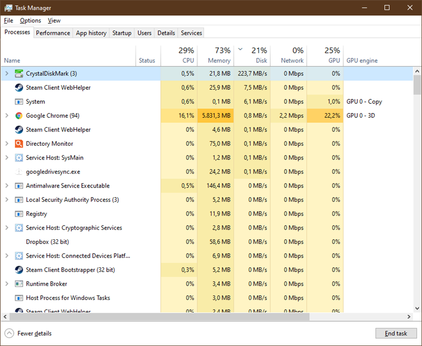Screen dimensions: 422x346
Task: Switch to the Performance tab
Action: tap(53, 33)
